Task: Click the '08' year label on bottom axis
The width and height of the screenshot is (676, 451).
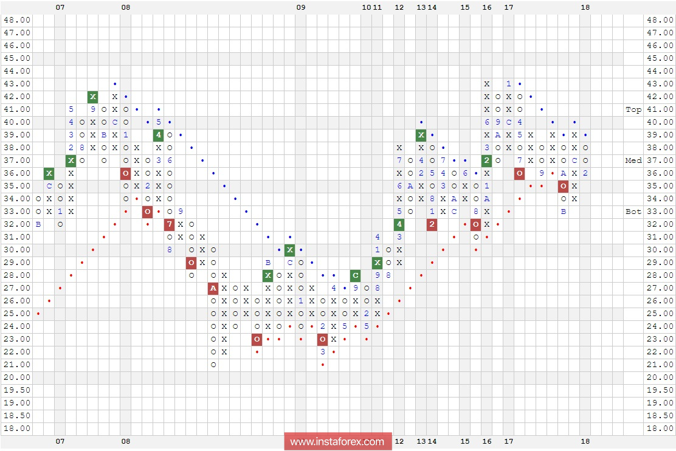Action: coord(126,441)
